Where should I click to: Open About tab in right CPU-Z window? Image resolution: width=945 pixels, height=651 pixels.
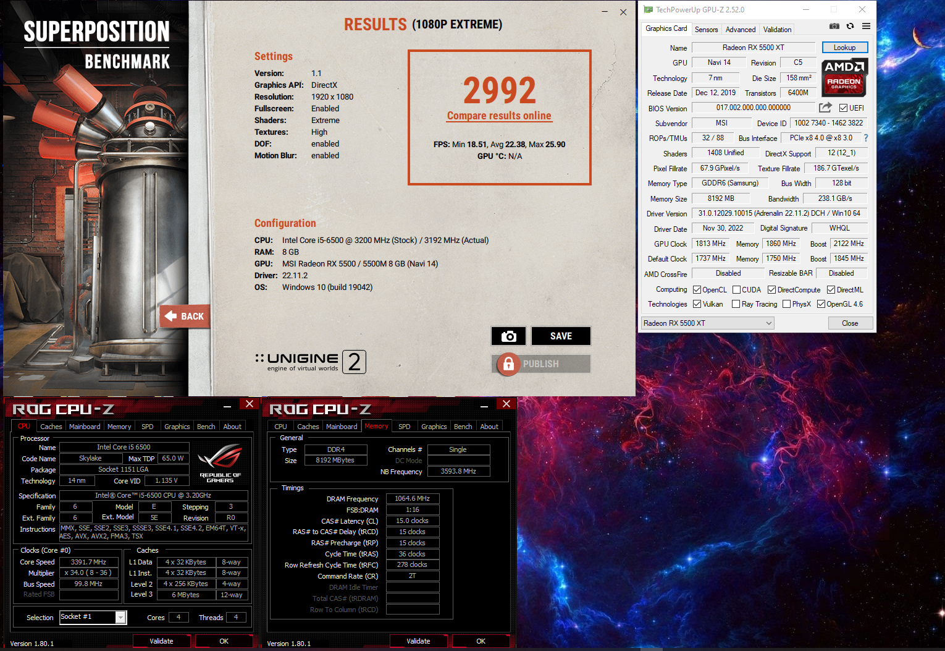point(489,427)
